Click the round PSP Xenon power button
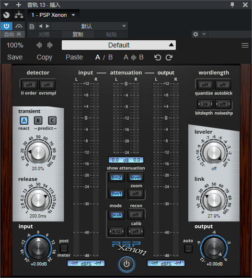Screen dimensions: 252x278 pyautogui.click(x=126, y=264)
